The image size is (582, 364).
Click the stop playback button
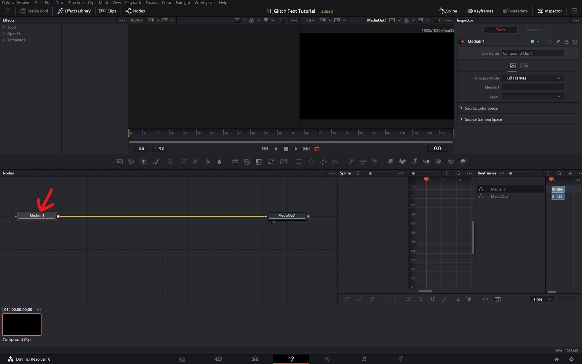point(286,149)
